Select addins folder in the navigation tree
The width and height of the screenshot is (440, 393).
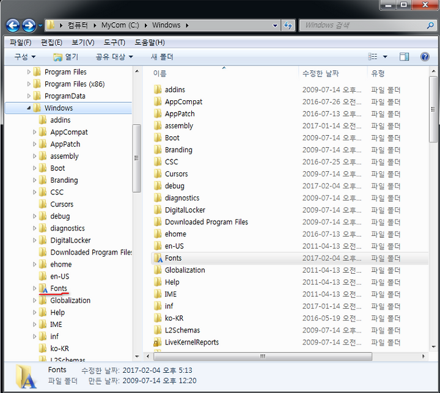click(x=61, y=120)
